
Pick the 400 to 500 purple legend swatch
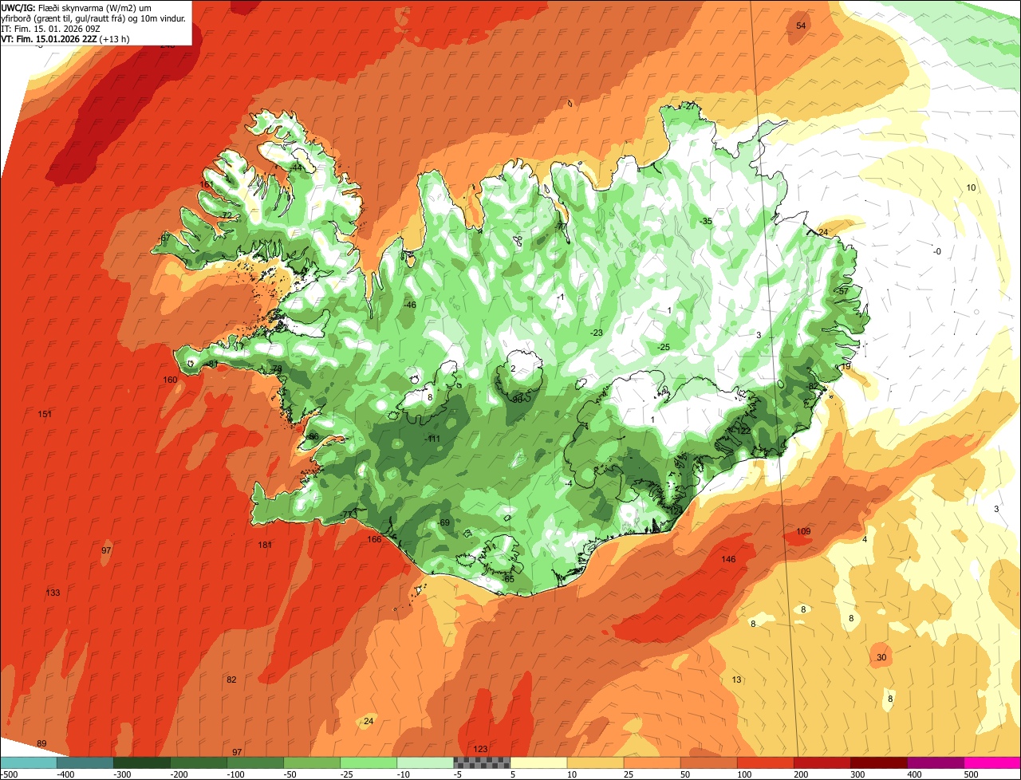pyautogui.click(x=935, y=762)
